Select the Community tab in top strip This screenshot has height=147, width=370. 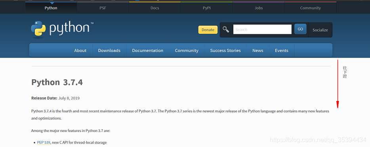310,8
